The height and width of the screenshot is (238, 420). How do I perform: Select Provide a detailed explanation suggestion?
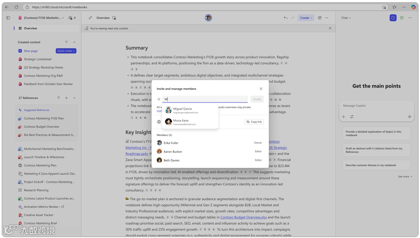pyautogui.click(x=376, y=133)
